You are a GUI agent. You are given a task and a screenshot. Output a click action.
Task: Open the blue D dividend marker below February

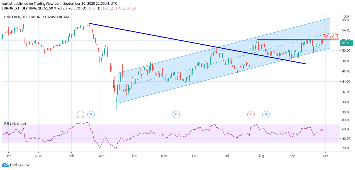click(91, 114)
